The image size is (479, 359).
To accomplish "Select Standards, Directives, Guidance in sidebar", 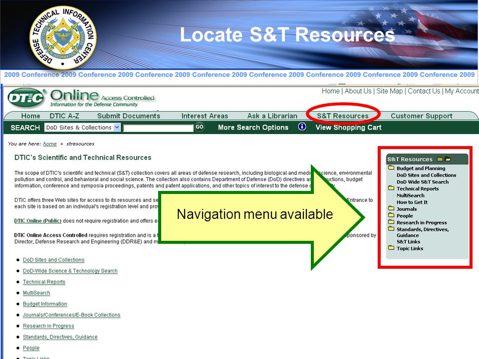I will click(x=423, y=232).
